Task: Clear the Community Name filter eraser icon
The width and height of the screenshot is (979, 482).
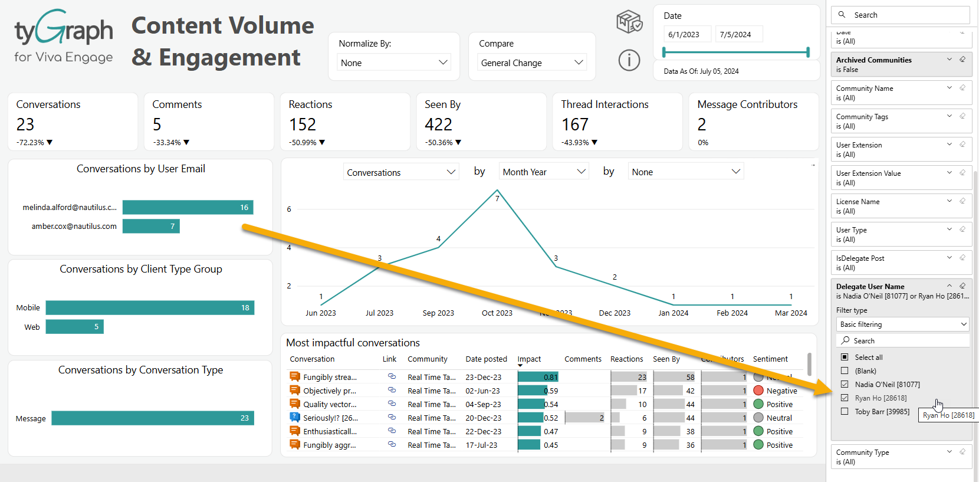Action: coord(962,88)
